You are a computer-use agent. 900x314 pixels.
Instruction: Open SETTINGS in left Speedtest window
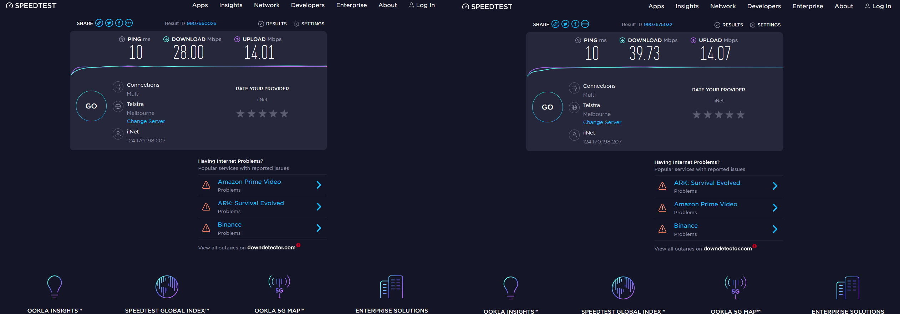[x=309, y=24]
